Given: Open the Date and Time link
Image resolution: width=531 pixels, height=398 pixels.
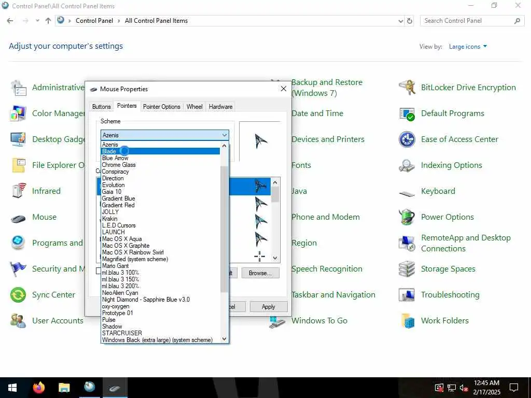Looking at the screenshot, I should (317, 113).
